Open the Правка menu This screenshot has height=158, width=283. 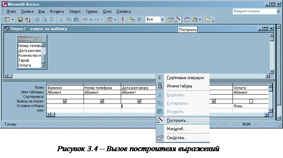point(27,12)
